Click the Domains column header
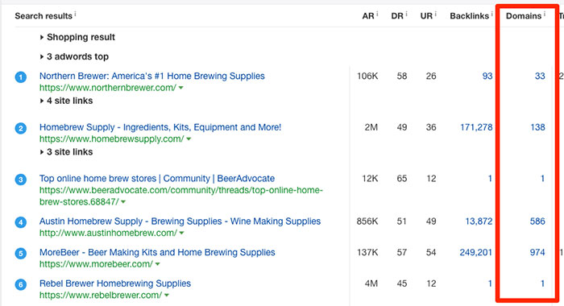Screen dimensions: 564x306 524,16
